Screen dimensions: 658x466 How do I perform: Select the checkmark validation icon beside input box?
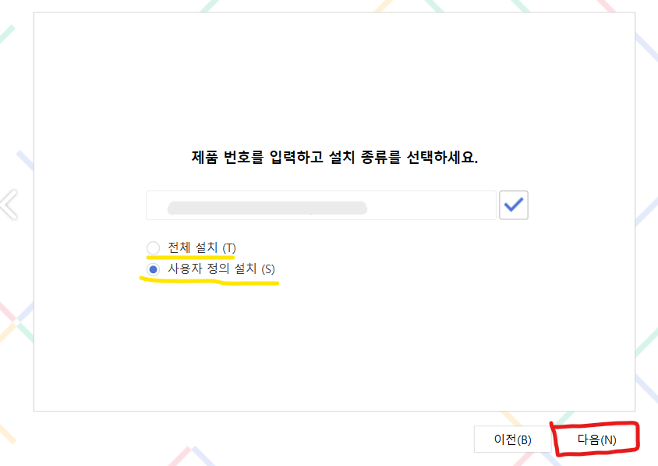pos(514,205)
